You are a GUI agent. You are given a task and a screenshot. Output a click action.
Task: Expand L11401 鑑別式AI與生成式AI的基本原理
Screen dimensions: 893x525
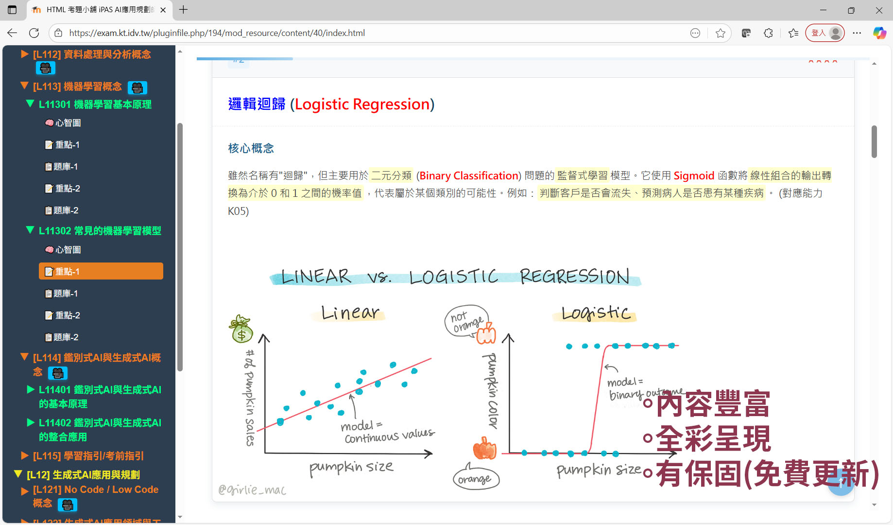30,389
